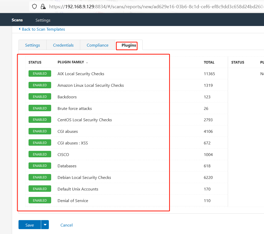Screen dimensions: 264x234
Task: Click the right pane STATUS column header
Action: 238,62
